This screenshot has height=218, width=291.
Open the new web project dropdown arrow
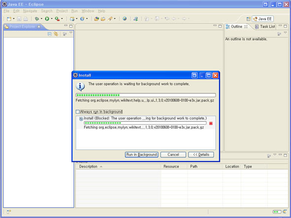click(x=76, y=19)
